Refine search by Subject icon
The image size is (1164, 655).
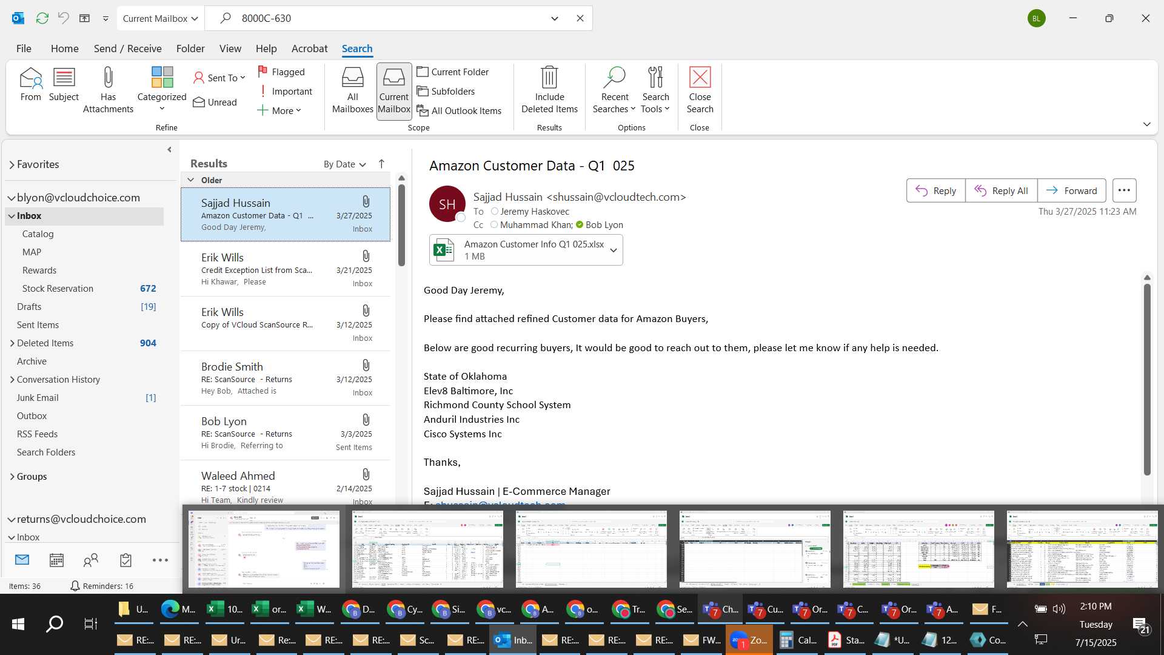tap(64, 85)
